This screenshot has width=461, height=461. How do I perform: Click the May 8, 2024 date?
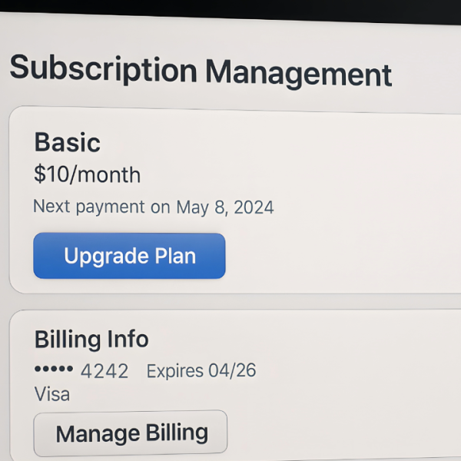(225, 207)
